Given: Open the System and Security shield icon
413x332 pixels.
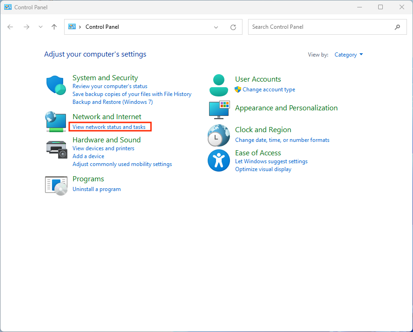Looking at the screenshot, I should 56,85.
